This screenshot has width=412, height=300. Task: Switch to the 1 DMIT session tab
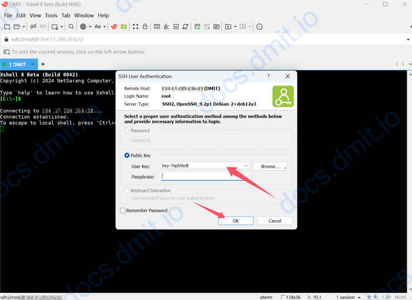pyautogui.click(x=18, y=64)
